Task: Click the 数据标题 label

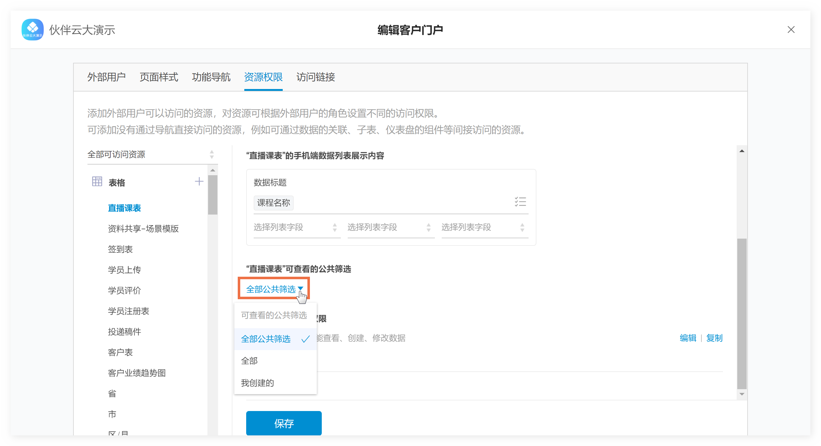Action: coord(270,182)
